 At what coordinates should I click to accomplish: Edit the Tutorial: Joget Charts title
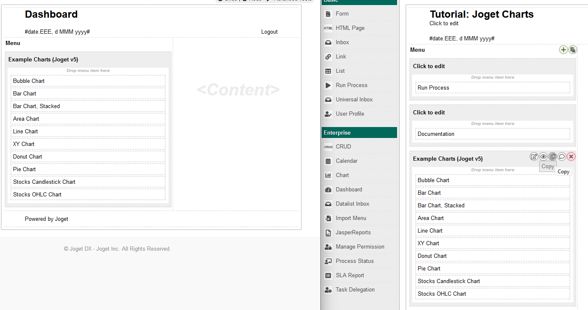coord(481,14)
